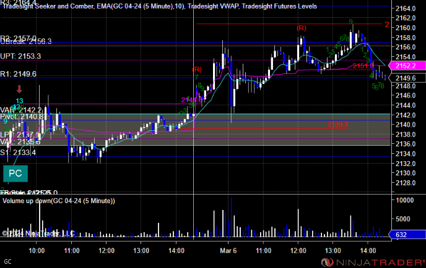426x268 pixels.
Task: Click the 2160.0 price axis label
Action: 406,28
